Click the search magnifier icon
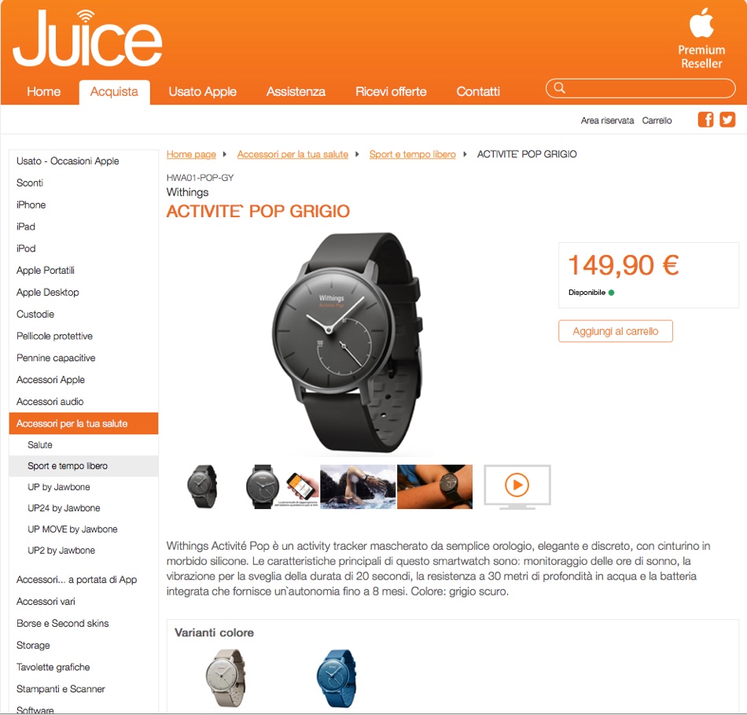 tap(559, 88)
